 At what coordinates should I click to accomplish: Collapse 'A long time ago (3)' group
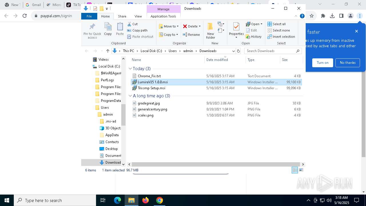coord(130,96)
